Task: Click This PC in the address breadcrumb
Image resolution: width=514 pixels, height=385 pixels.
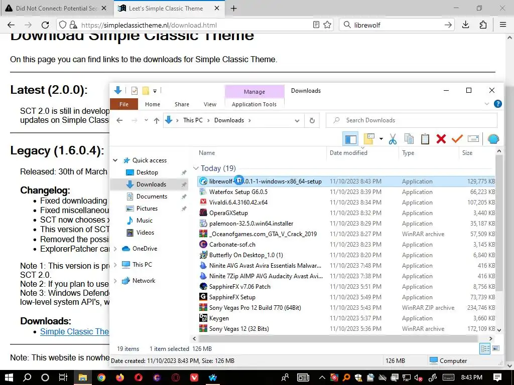Action: coord(193,120)
